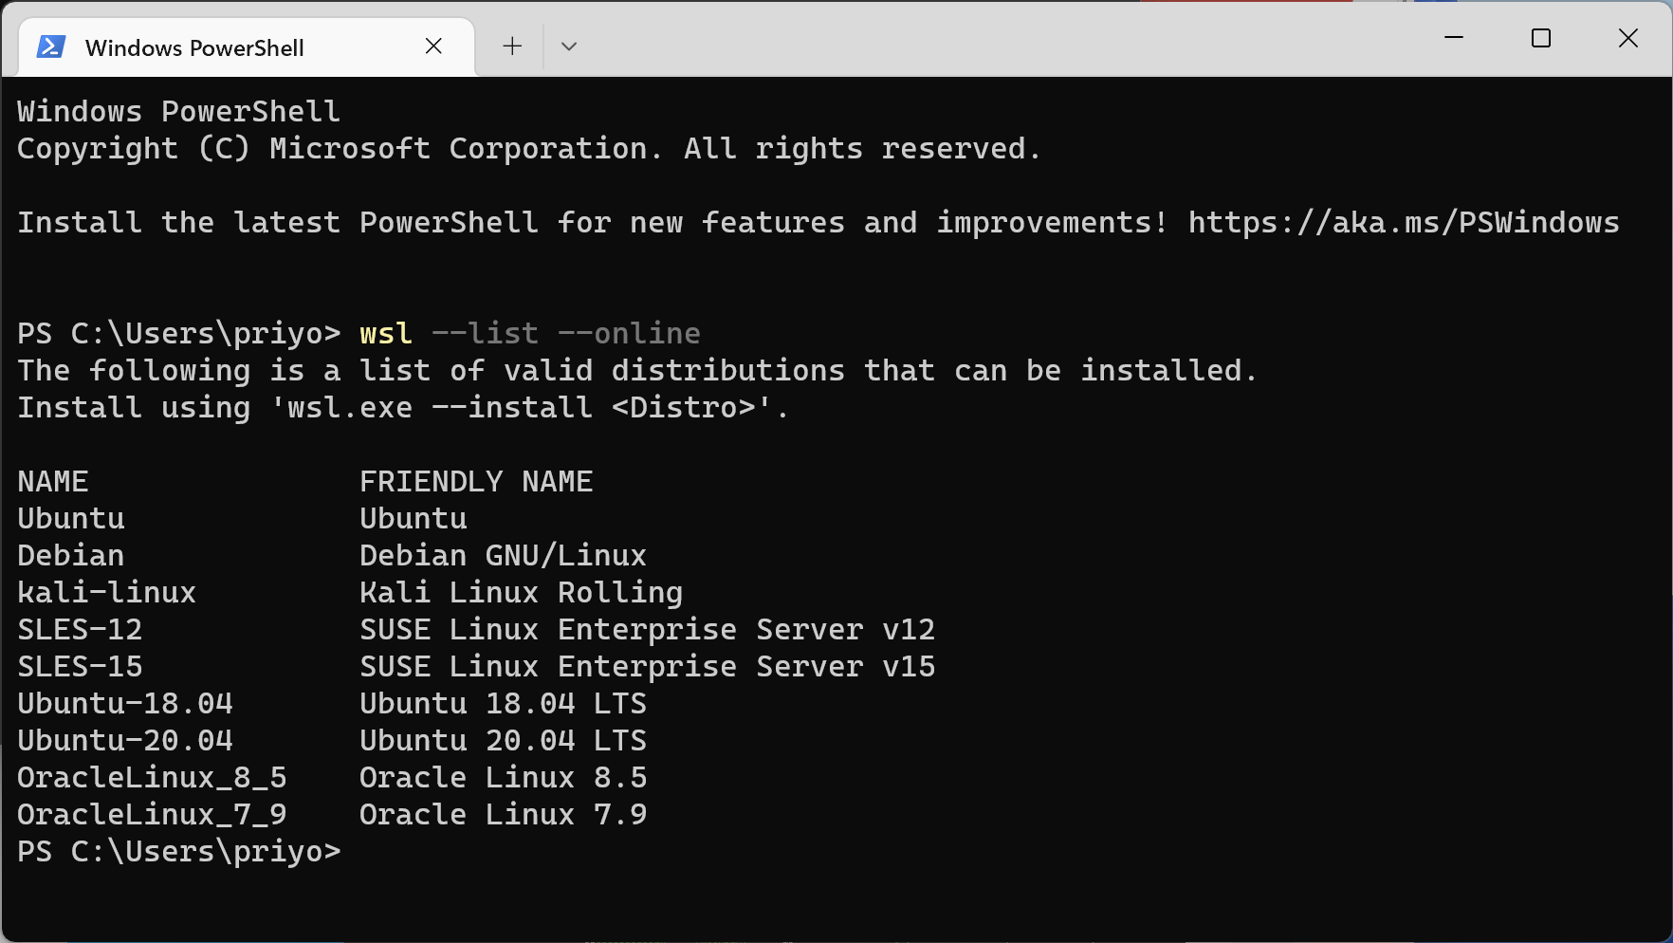Screen dimensions: 1673x943
Task: Click the FRIENDLY NAME column header text
Action: click(476, 482)
